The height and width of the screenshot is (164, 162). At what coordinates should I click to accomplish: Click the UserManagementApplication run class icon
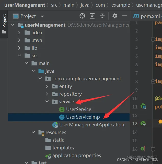coord(55,125)
